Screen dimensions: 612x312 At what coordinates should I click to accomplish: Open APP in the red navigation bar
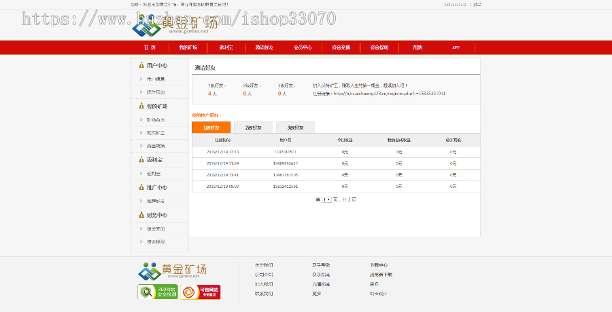[456, 47]
